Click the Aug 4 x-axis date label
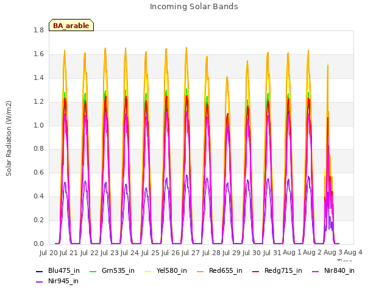390x293 pixels. (353, 252)
